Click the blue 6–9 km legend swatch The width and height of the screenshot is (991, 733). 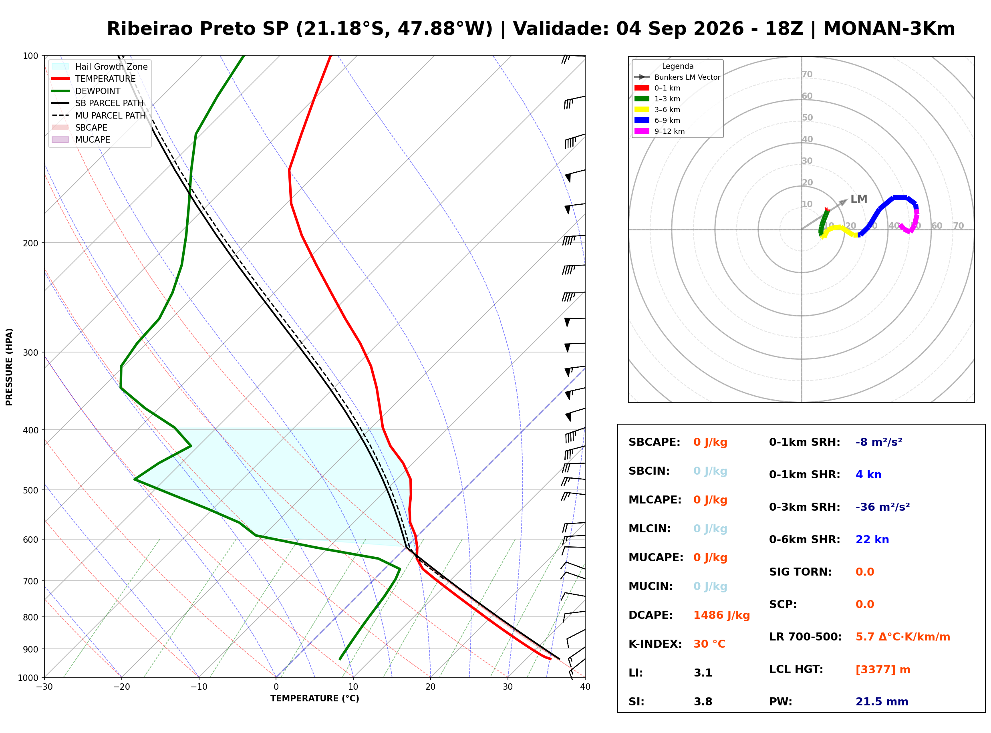642,120
